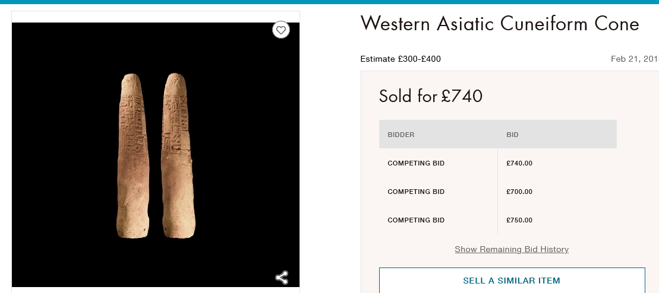Click the Estimate £300-£400 text

(x=401, y=59)
